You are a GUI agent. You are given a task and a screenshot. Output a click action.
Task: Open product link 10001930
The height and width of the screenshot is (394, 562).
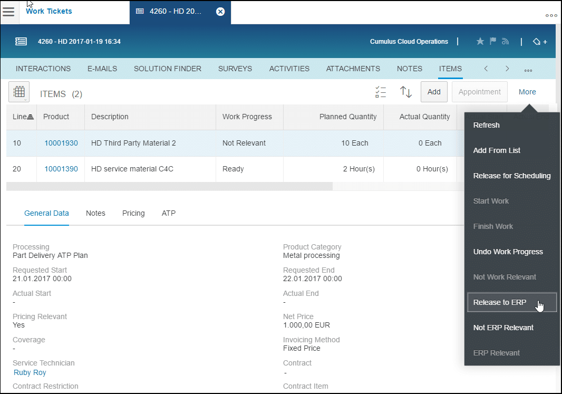(x=61, y=143)
